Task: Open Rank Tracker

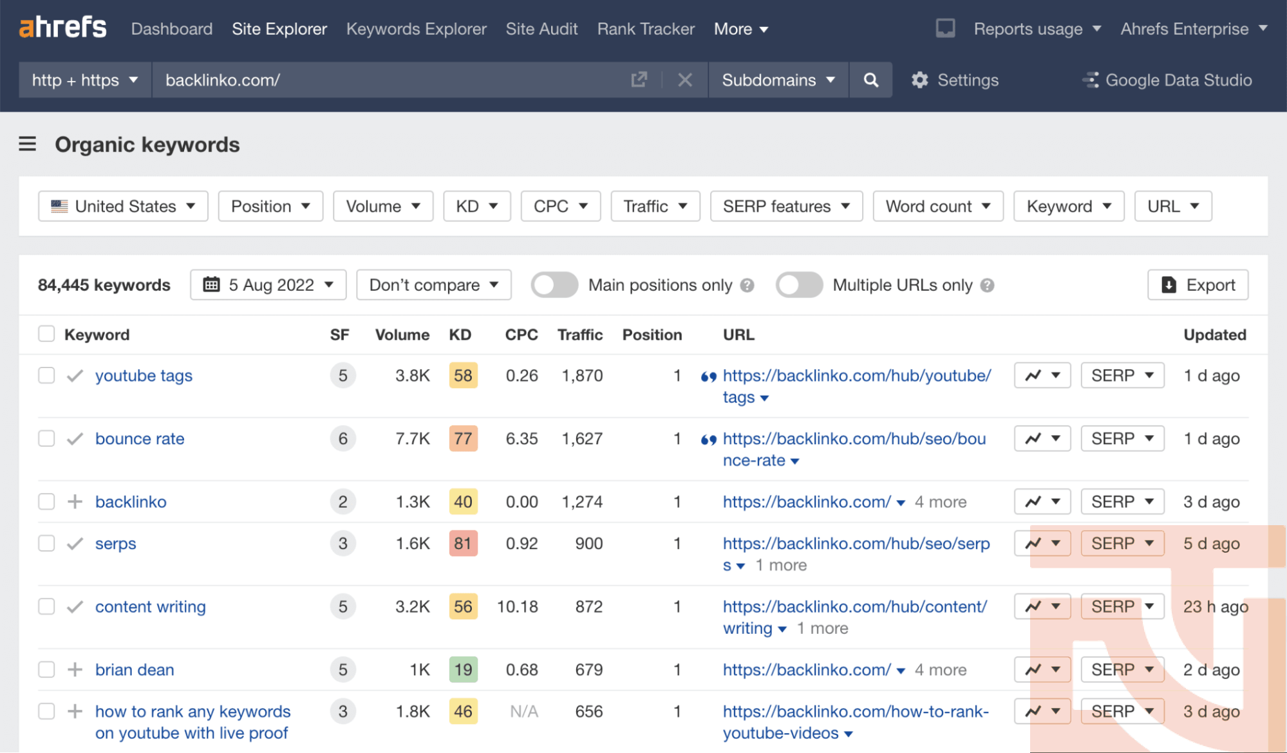Action: point(646,29)
